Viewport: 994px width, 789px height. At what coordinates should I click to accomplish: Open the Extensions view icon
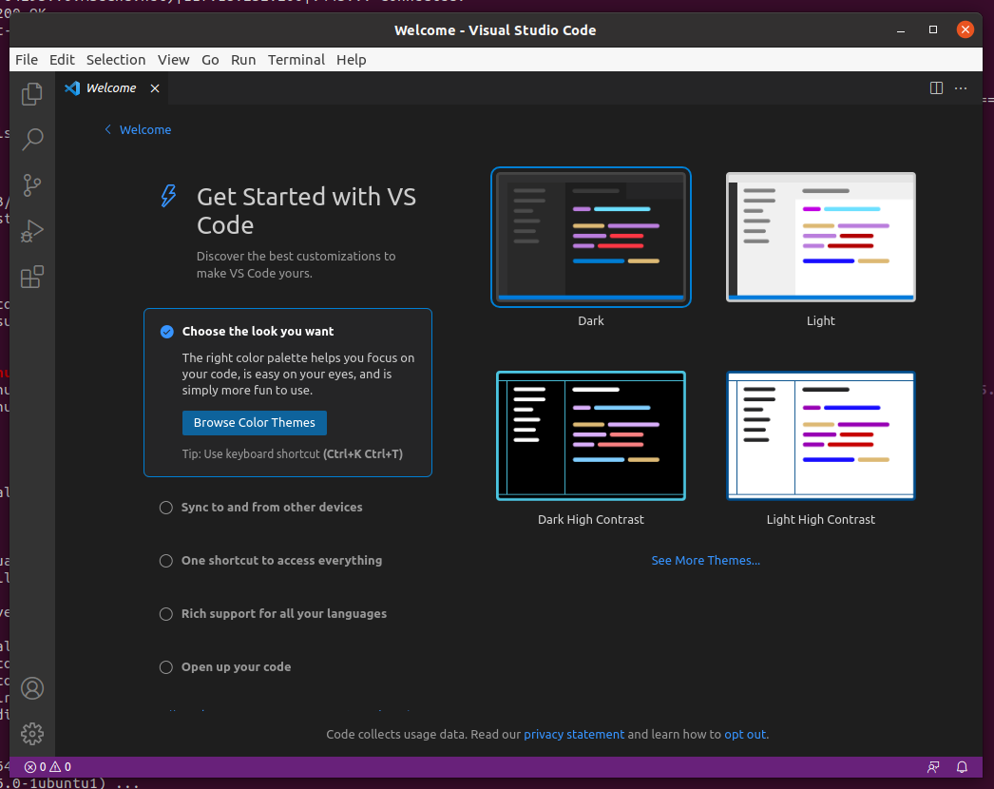pos(31,278)
